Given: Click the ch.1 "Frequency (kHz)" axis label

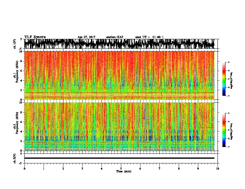Looking at the screenshot, I should click(x=17, y=72).
